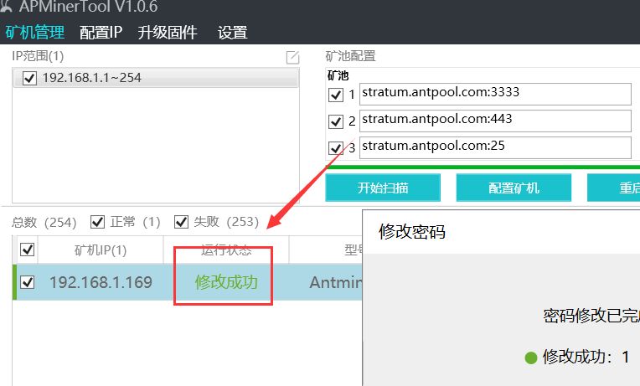Click the Antmin model cell
The width and height of the screenshot is (640, 386).
click(x=336, y=282)
